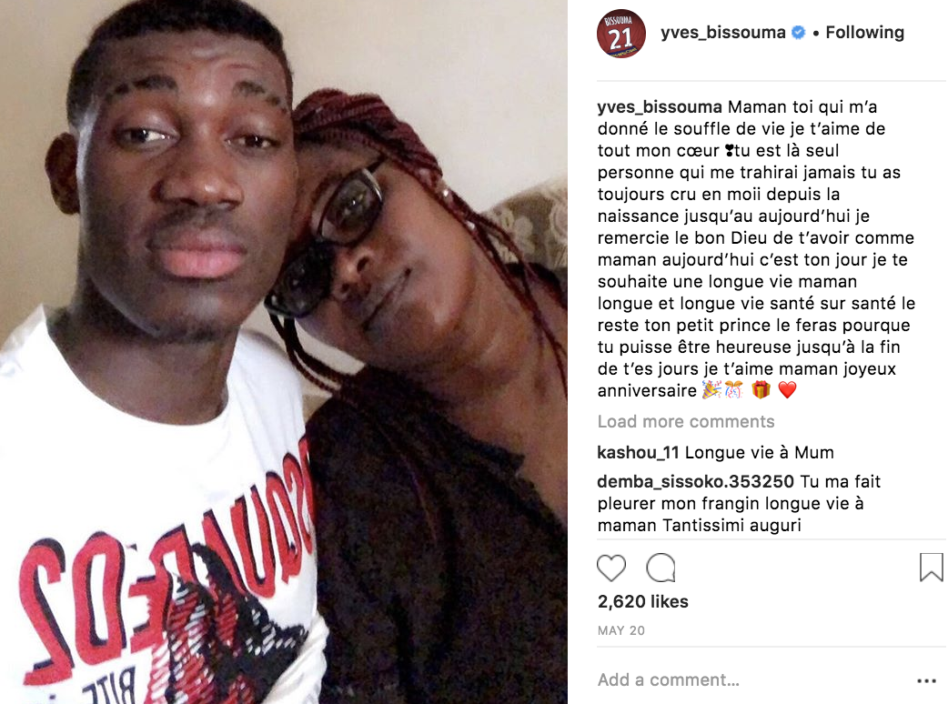Viewport: 948px width, 704px height.
Task: Visit kashou_11 commenter profile
Action: 638,453
